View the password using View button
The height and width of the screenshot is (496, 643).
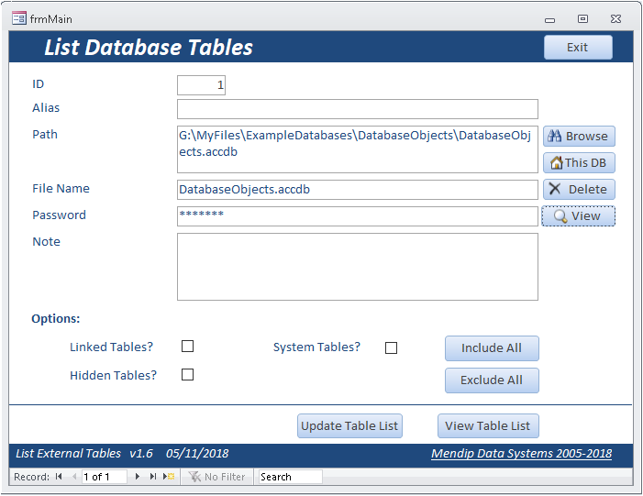tap(578, 216)
